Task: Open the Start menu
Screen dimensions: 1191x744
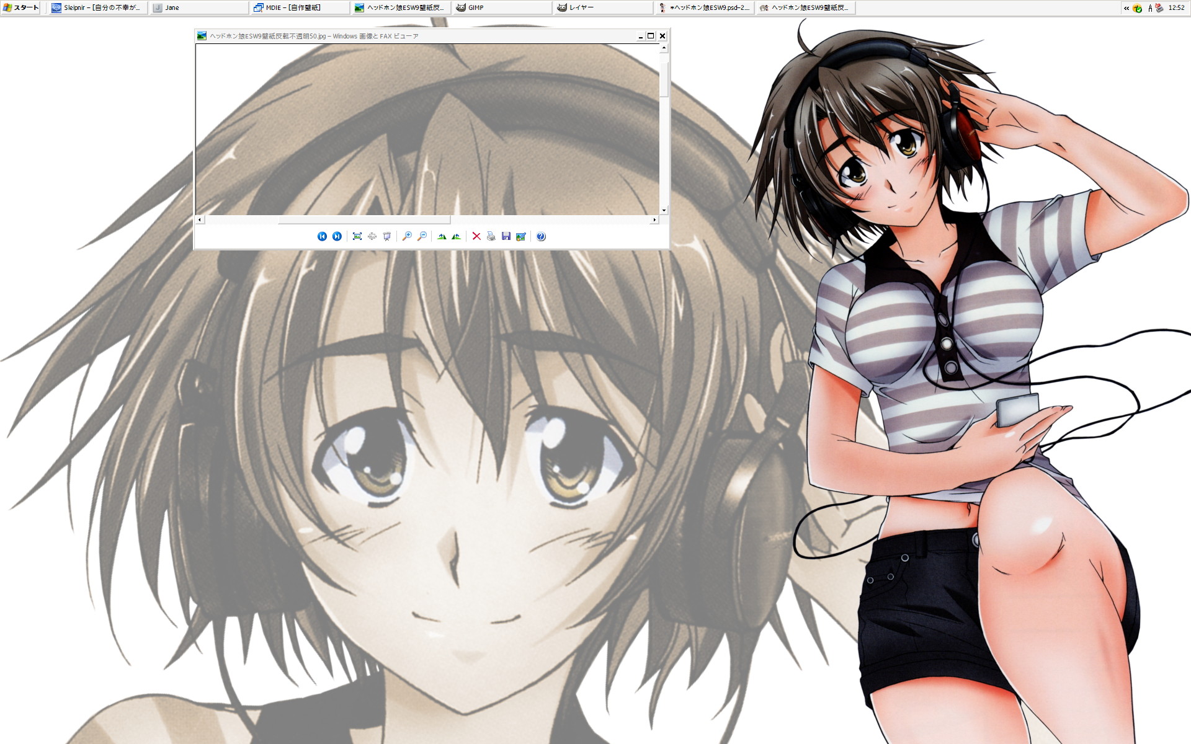Action: coord(21,7)
